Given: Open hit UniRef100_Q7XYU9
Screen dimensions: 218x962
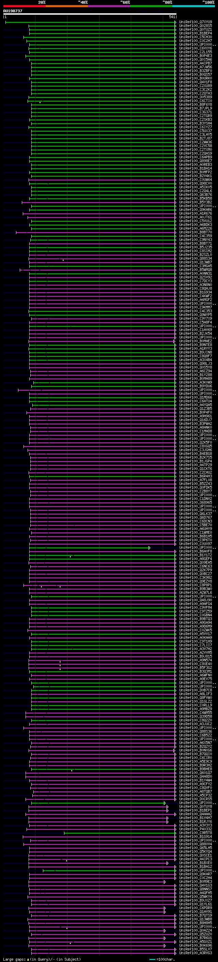Looking at the screenshot, I should [196, 22].
